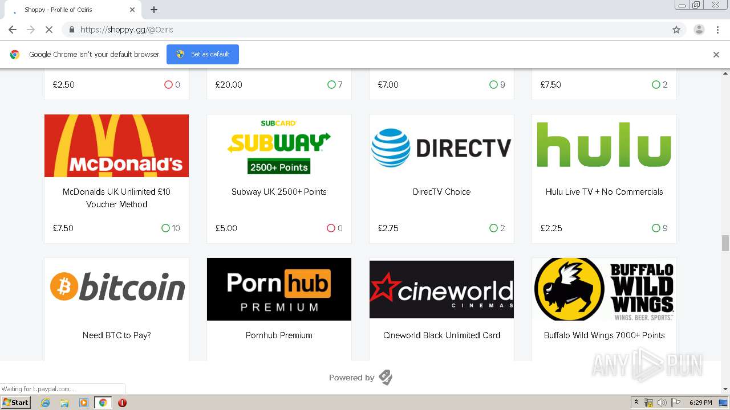Open the McDonald's product image
Screen dimensions: 730x410
point(116,146)
